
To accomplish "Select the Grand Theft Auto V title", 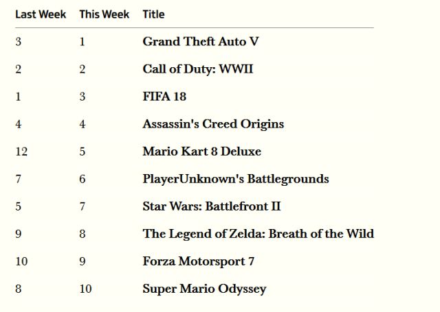I will pos(200,42).
